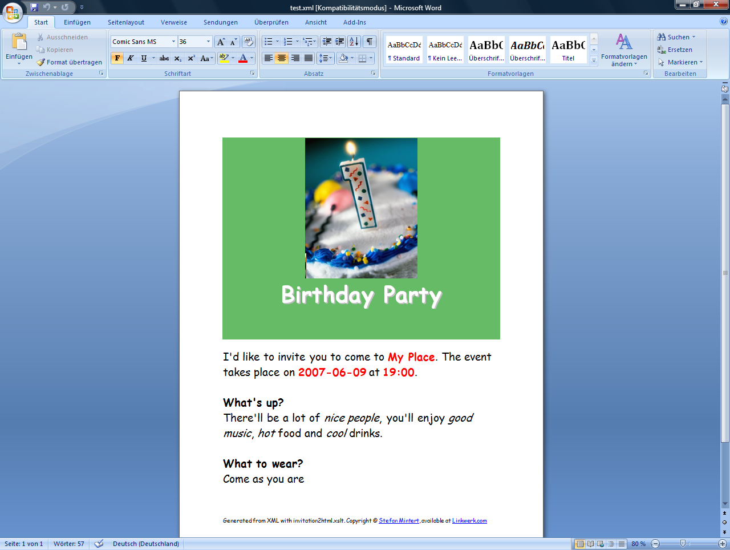Image resolution: width=730 pixels, height=550 pixels.
Task: Apply superscript formatting
Action: [x=191, y=58]
